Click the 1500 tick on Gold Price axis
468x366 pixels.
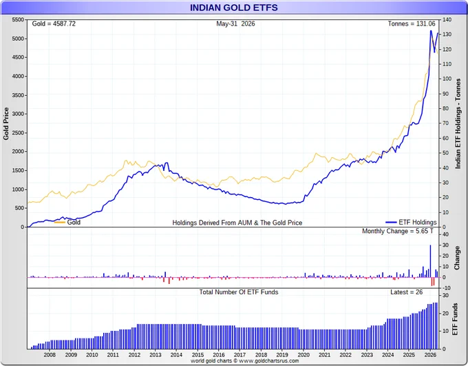[18, 170]
